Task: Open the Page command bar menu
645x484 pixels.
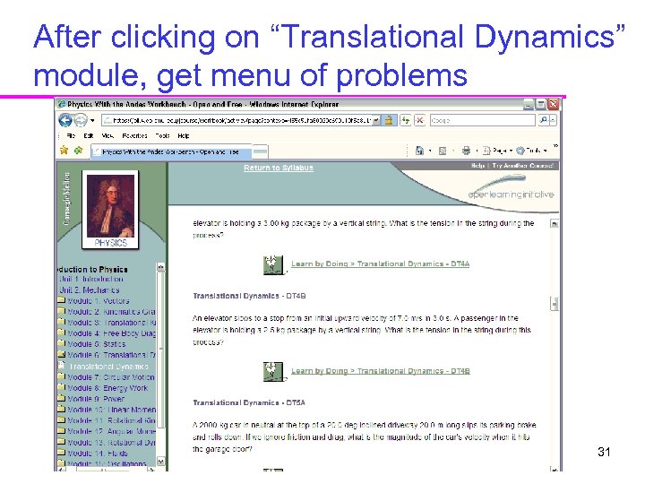Action: pyautogui.click(x=497, y=151)
